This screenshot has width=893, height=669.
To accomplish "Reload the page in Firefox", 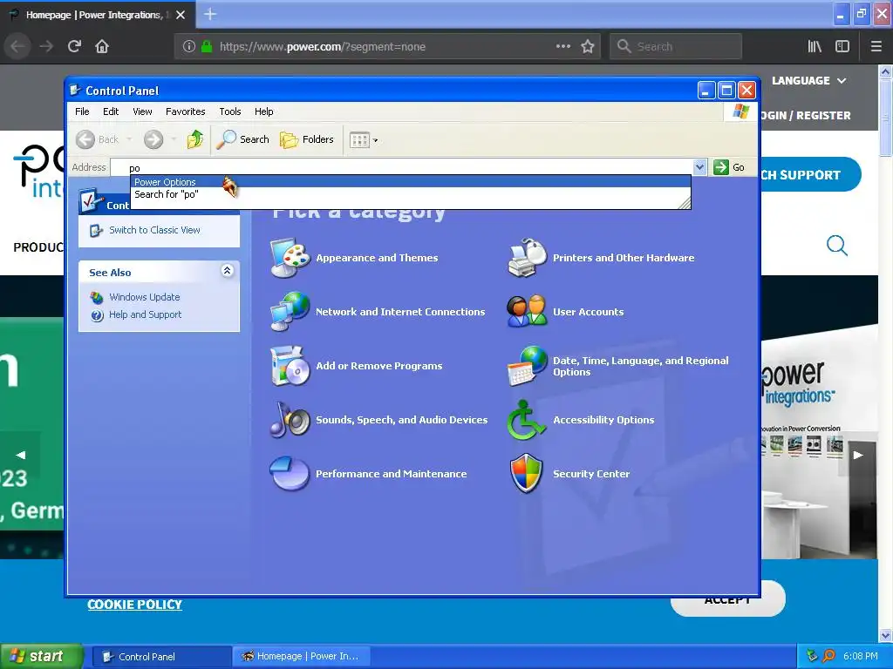I will pyautogui.click(x=74, y=46).
